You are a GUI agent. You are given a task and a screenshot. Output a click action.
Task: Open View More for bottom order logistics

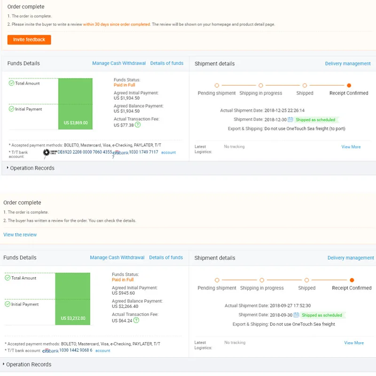tap(353, 343)
